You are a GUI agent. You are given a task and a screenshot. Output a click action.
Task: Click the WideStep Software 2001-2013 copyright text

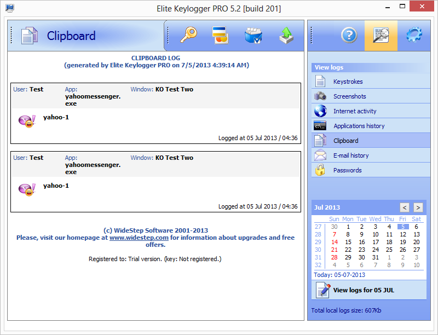tap(155, 230)
